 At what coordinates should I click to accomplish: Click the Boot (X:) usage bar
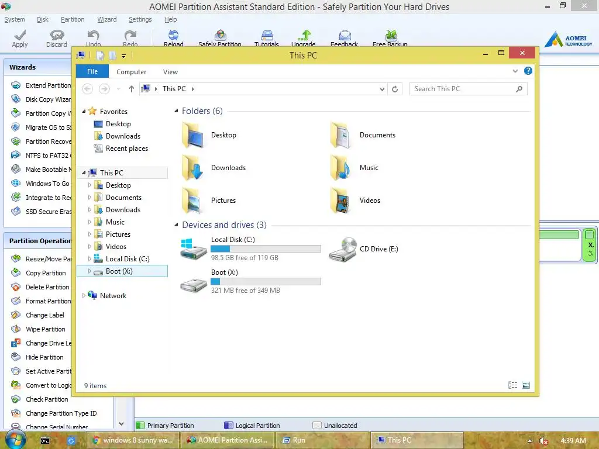click(266, 281)
